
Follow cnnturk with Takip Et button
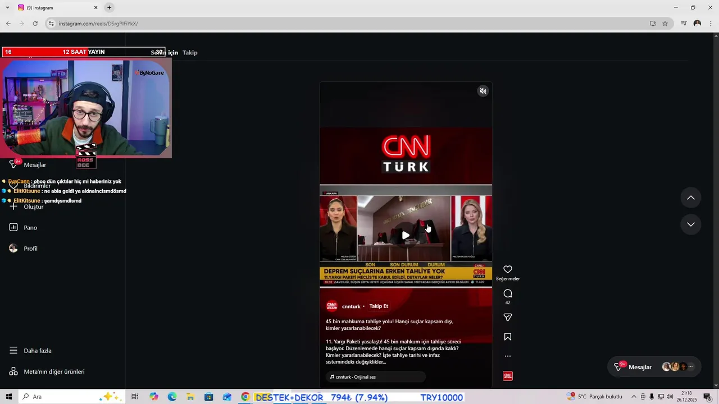[x=379, y=306]
